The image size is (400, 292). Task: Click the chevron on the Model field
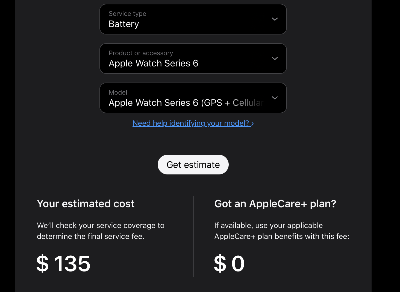tap(275, 98)
